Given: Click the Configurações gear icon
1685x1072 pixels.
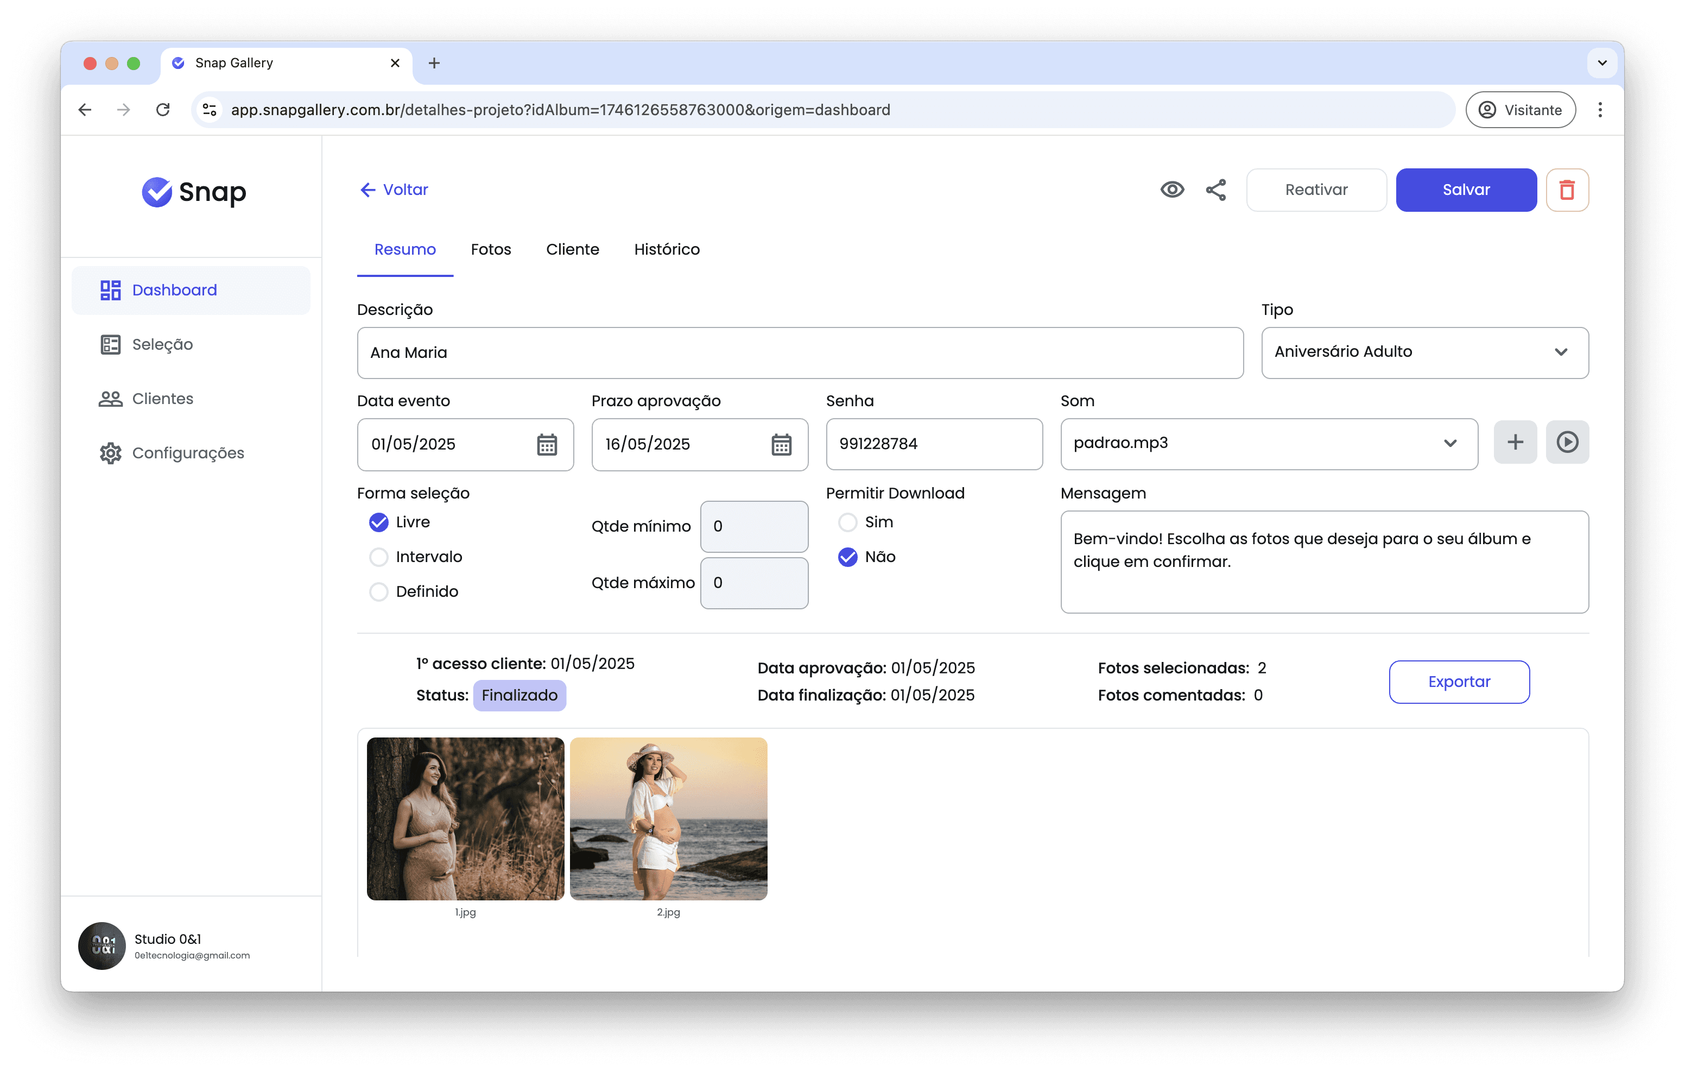Looking at the screenshot, I should (x=111, y=453).
